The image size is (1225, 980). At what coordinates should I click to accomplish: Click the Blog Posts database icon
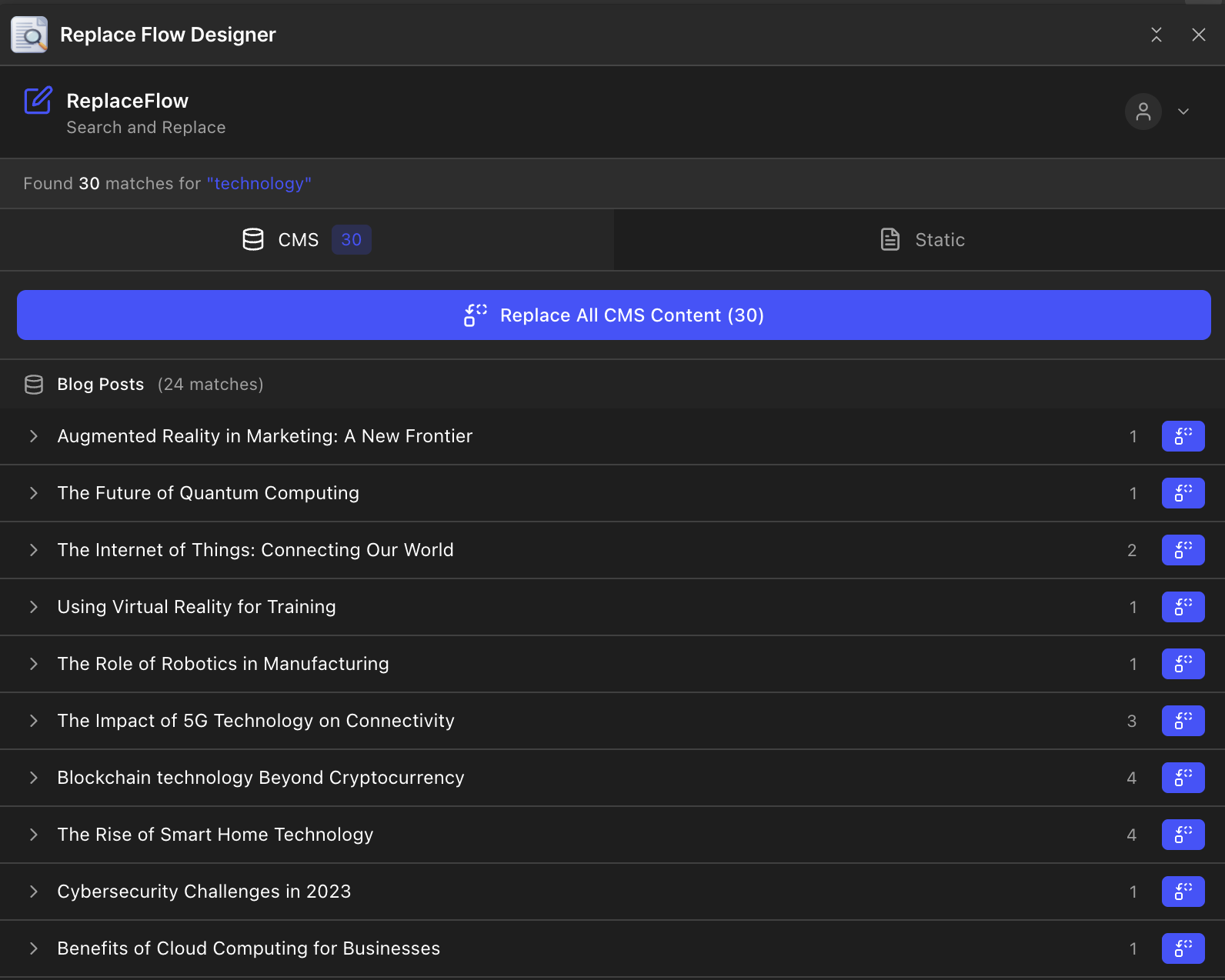coord(34,385)
